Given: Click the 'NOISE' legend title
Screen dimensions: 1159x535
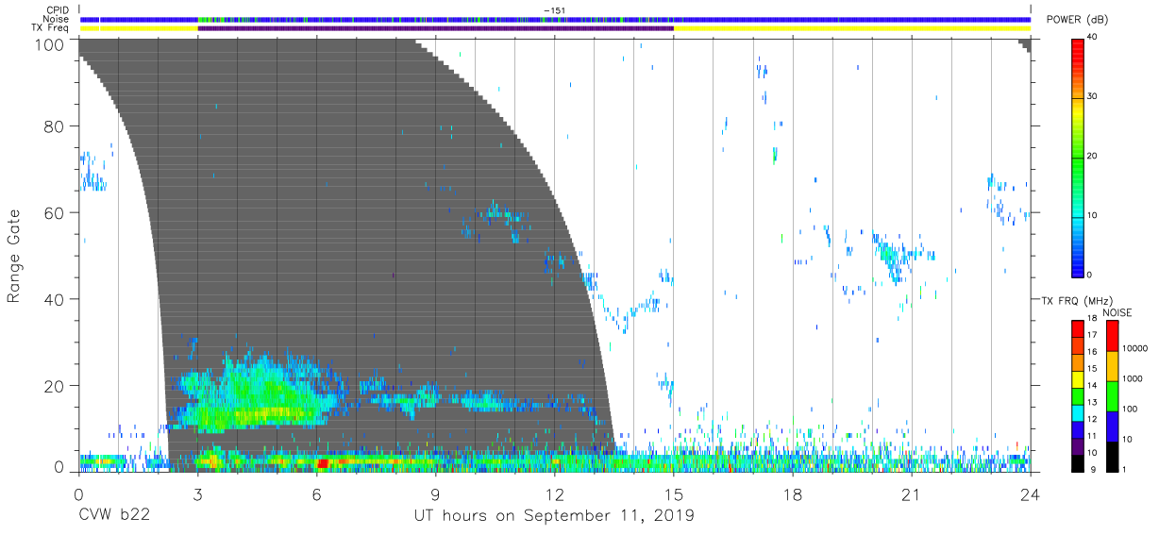Looking at the screenshot, I should (1117, 312).
